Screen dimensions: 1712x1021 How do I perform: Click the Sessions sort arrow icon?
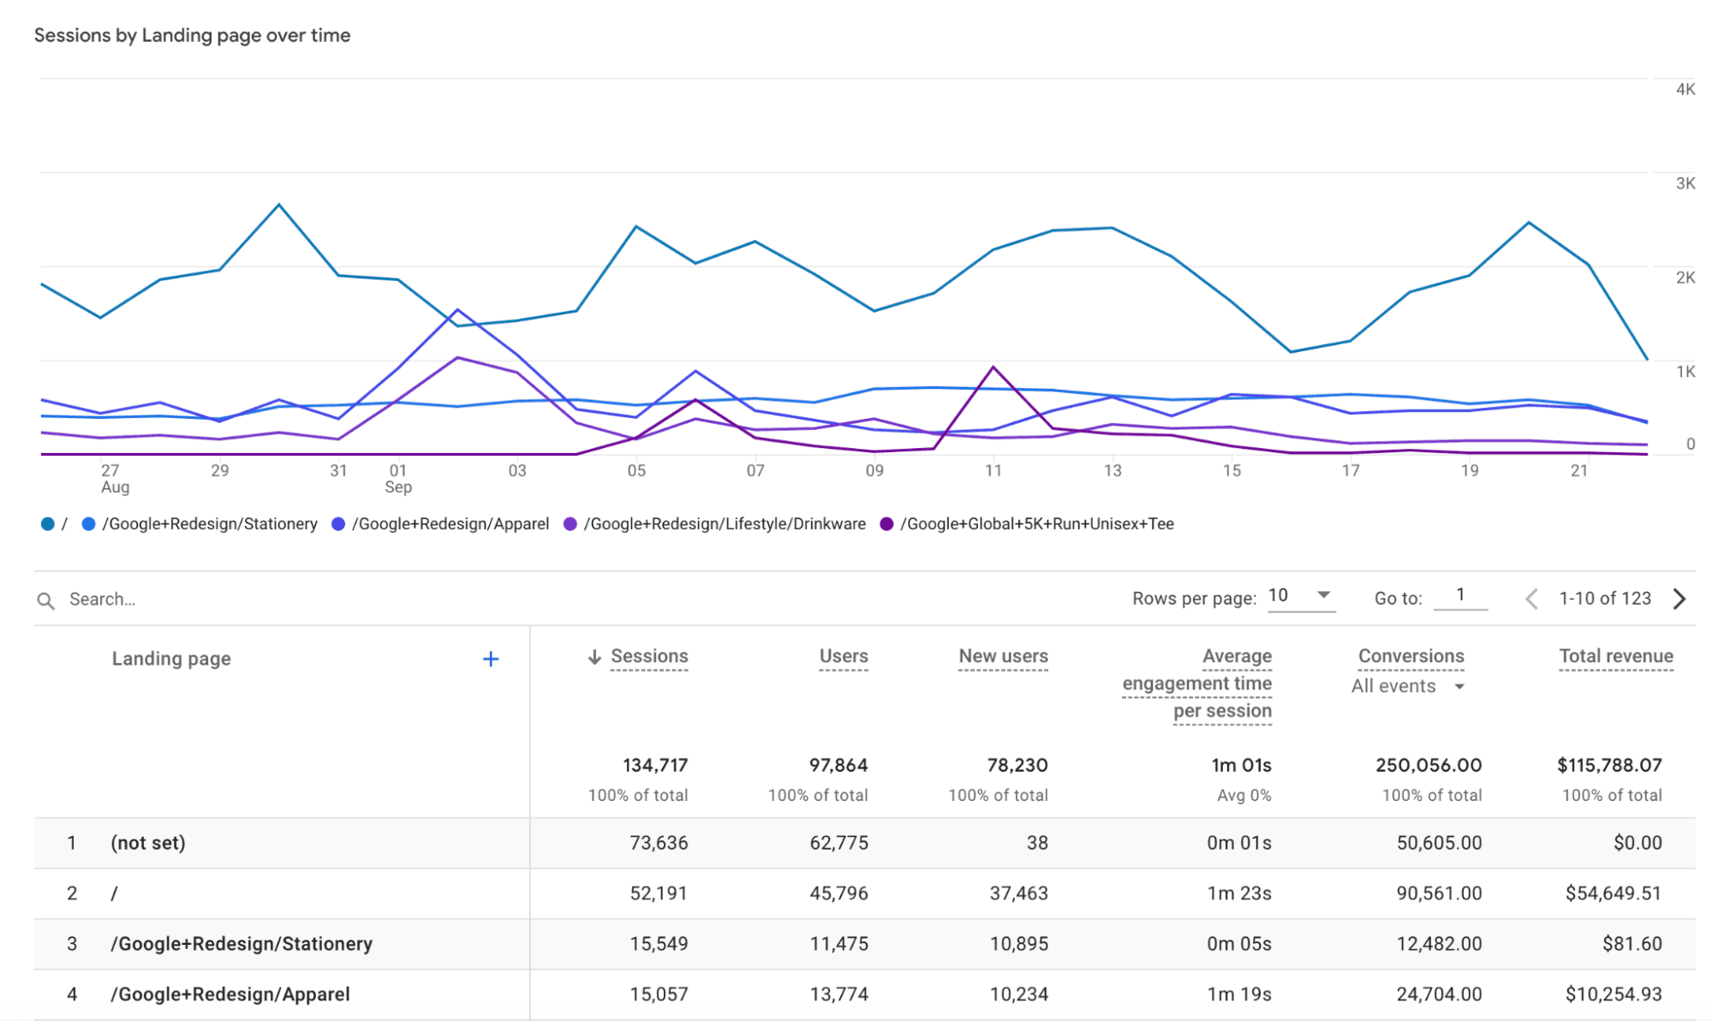coord(594,657)
